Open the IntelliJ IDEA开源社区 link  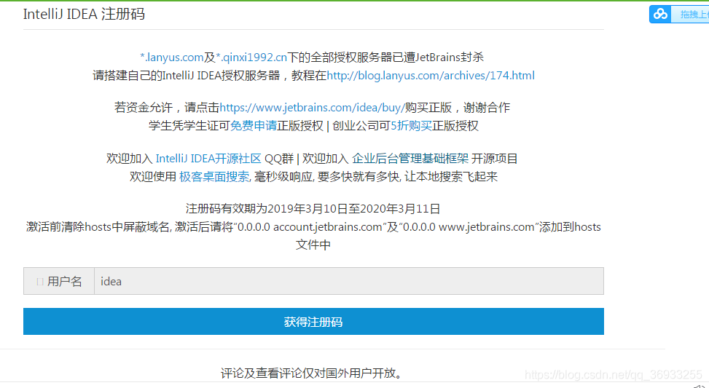click(x=208, y=159)
